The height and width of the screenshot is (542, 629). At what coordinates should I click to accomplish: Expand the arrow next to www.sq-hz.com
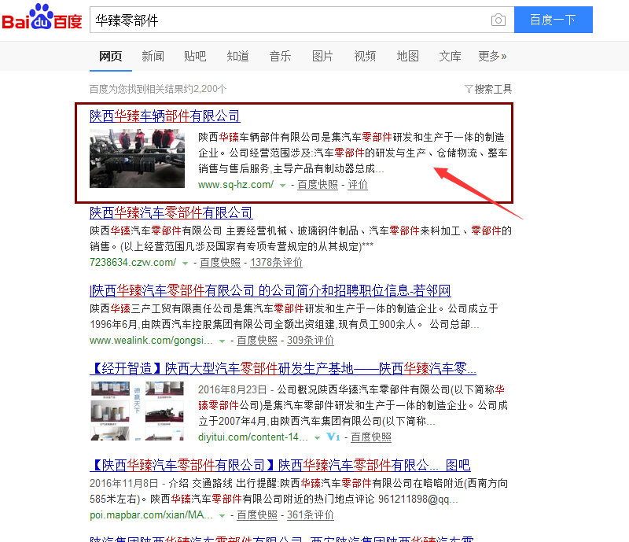(x=282, y=186)
